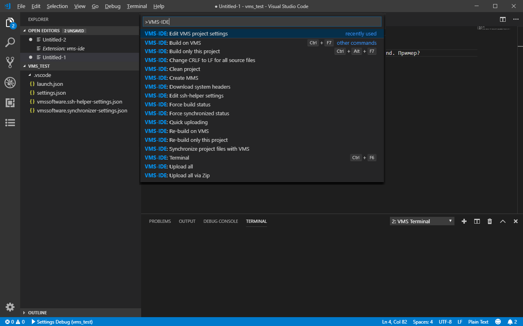Collapse the Open Editors section
Screen dimensions: 523x326
coord(44,31)
